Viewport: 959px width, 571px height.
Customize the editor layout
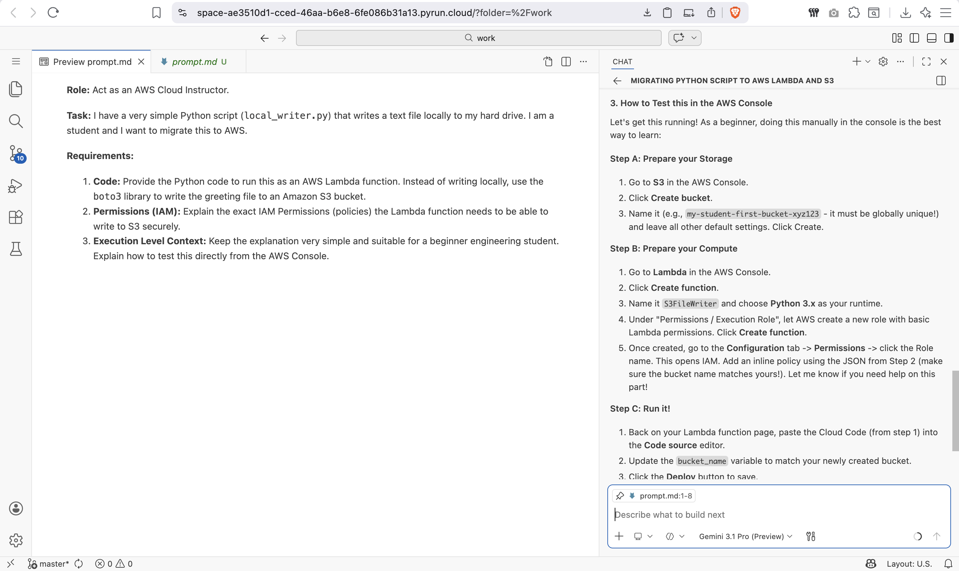(897, 38)
